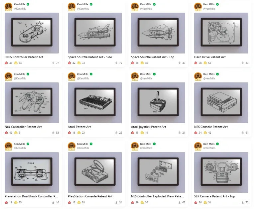Open Playstation DualShock Controller thumbnail
This screenshot has height=209, width=254.
32,172
